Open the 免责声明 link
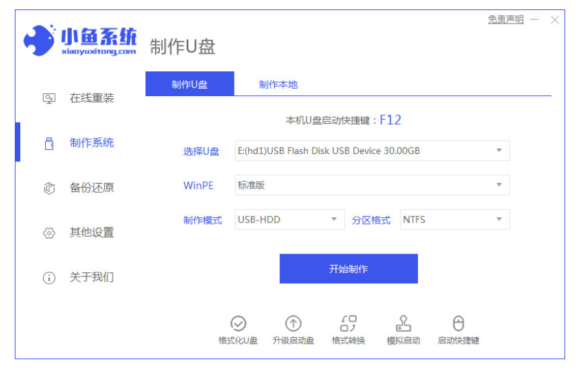584x370 pixels. 505,20
